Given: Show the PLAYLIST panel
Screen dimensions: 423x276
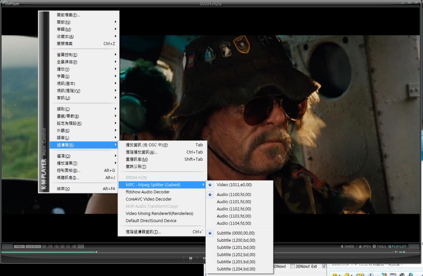Looking at the screenshot, I should 397,247.
